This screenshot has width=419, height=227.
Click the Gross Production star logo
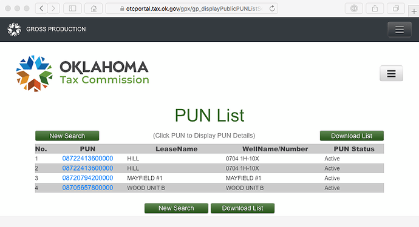point(14,29)
